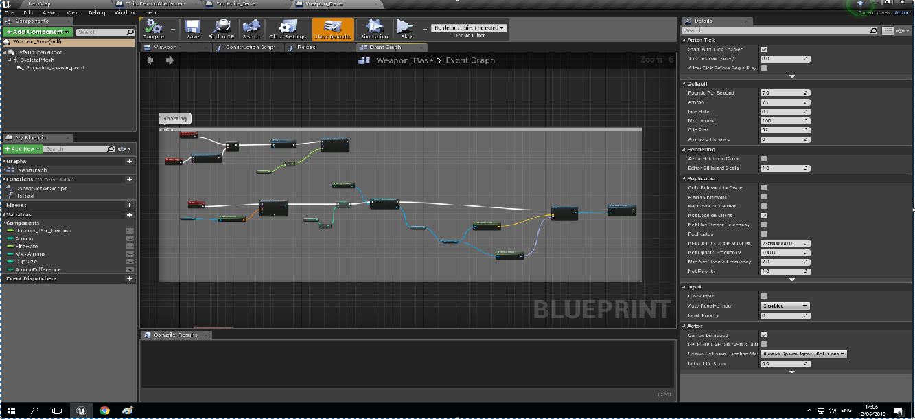
Task: Click the Compile toolbar icon
Action: point(152,27)
